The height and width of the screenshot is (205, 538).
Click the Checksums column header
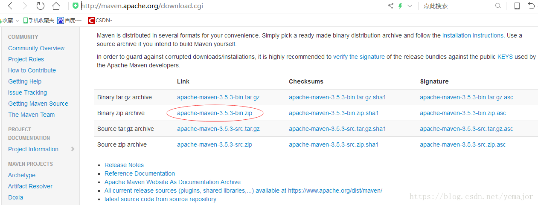click(306, 81)
